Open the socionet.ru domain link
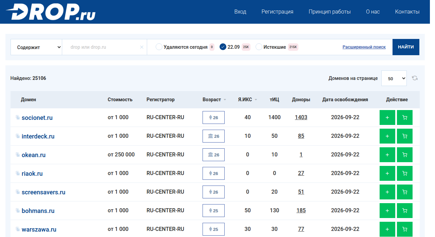This screenshot has width=435, height=237. (x=37, y=118)
